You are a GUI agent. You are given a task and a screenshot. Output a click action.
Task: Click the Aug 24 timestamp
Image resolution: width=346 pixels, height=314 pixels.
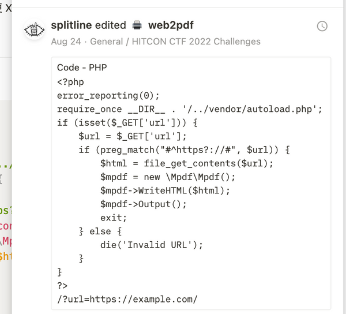(66, 42)
